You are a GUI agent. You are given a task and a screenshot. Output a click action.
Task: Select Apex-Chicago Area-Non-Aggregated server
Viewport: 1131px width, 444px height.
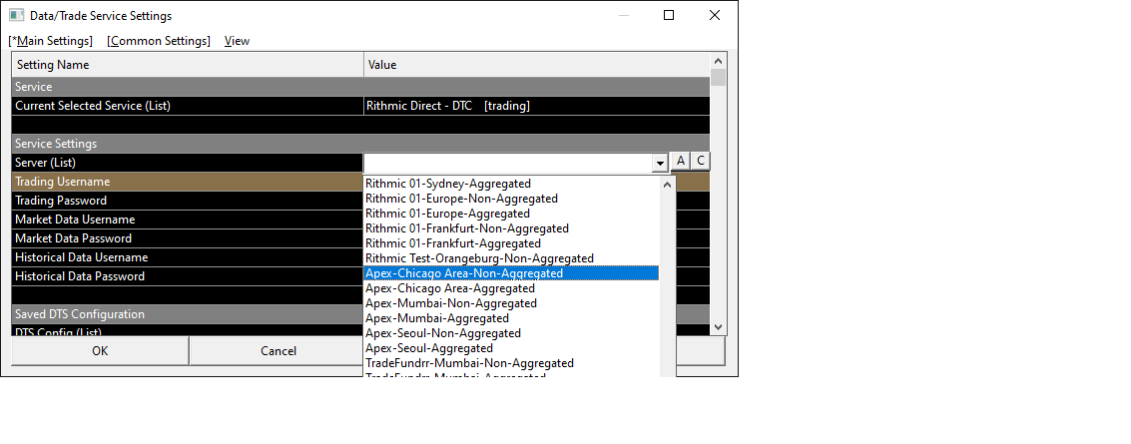(x=511, y=273)
